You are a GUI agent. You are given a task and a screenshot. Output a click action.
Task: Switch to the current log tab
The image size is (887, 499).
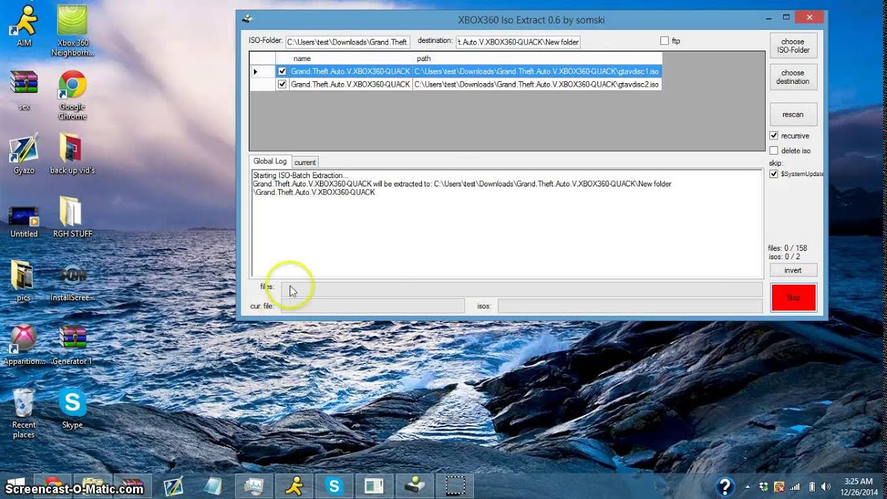(x=305, y=162)
